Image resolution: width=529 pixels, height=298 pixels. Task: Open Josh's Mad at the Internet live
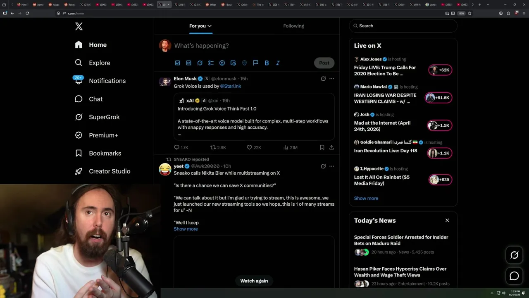(382, 126)
